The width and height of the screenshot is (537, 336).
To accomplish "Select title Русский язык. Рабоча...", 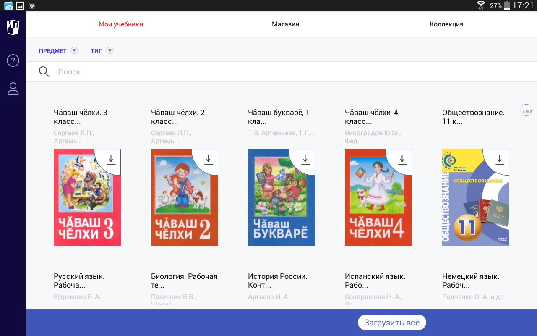I will (x=79, y=281).
